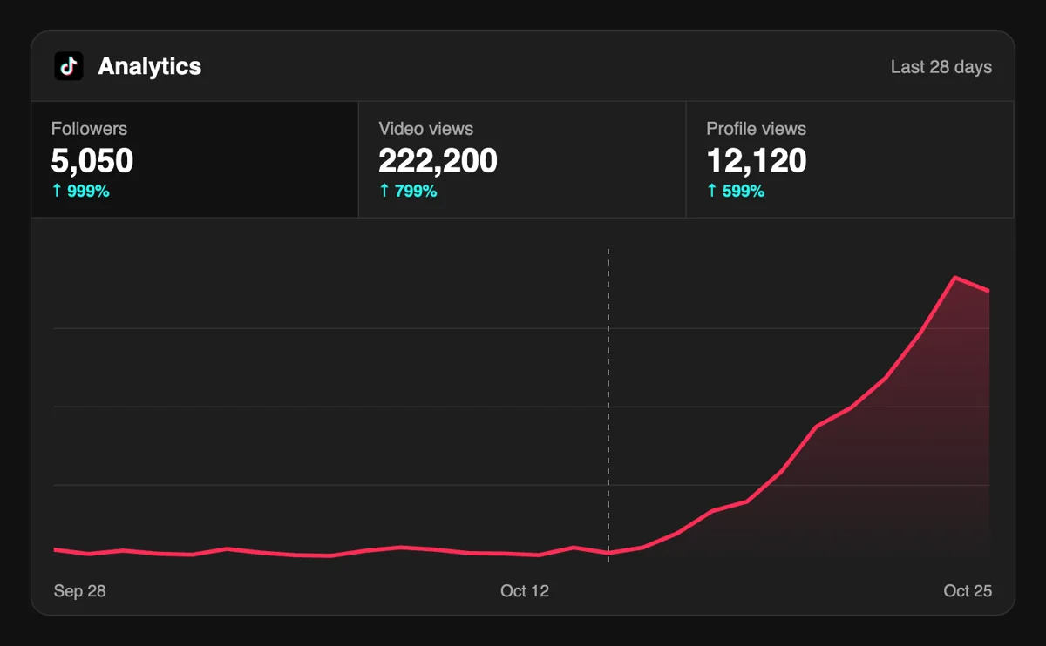Click the 999% growth indicator
Image resolution: width=1046 pixels, height=646 pixels.
(80, 191)
